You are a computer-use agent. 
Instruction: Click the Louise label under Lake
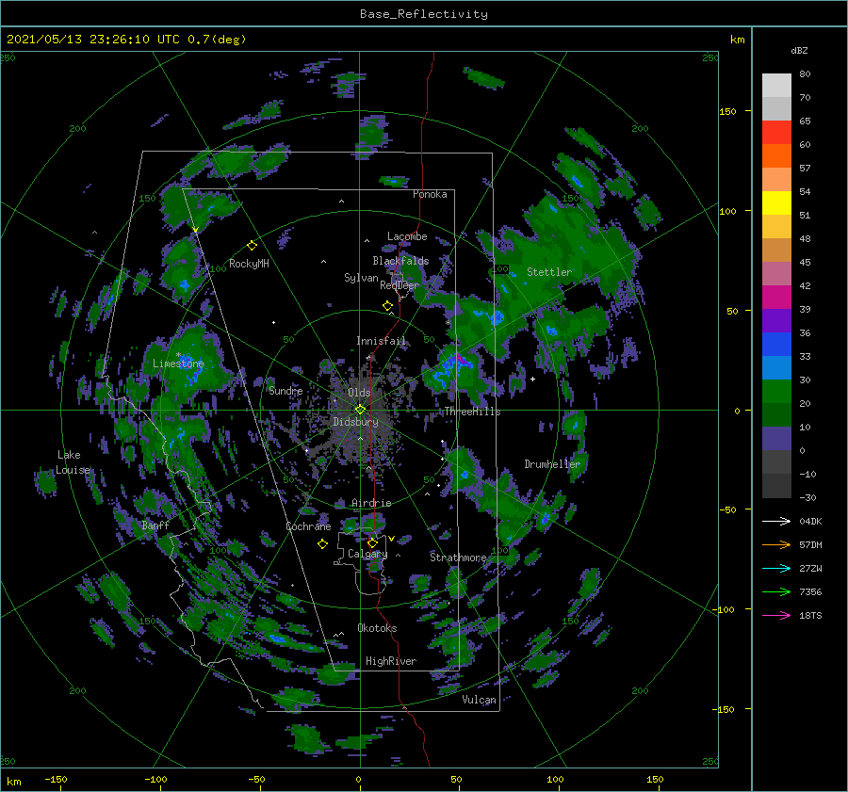(x=73, y=470)
